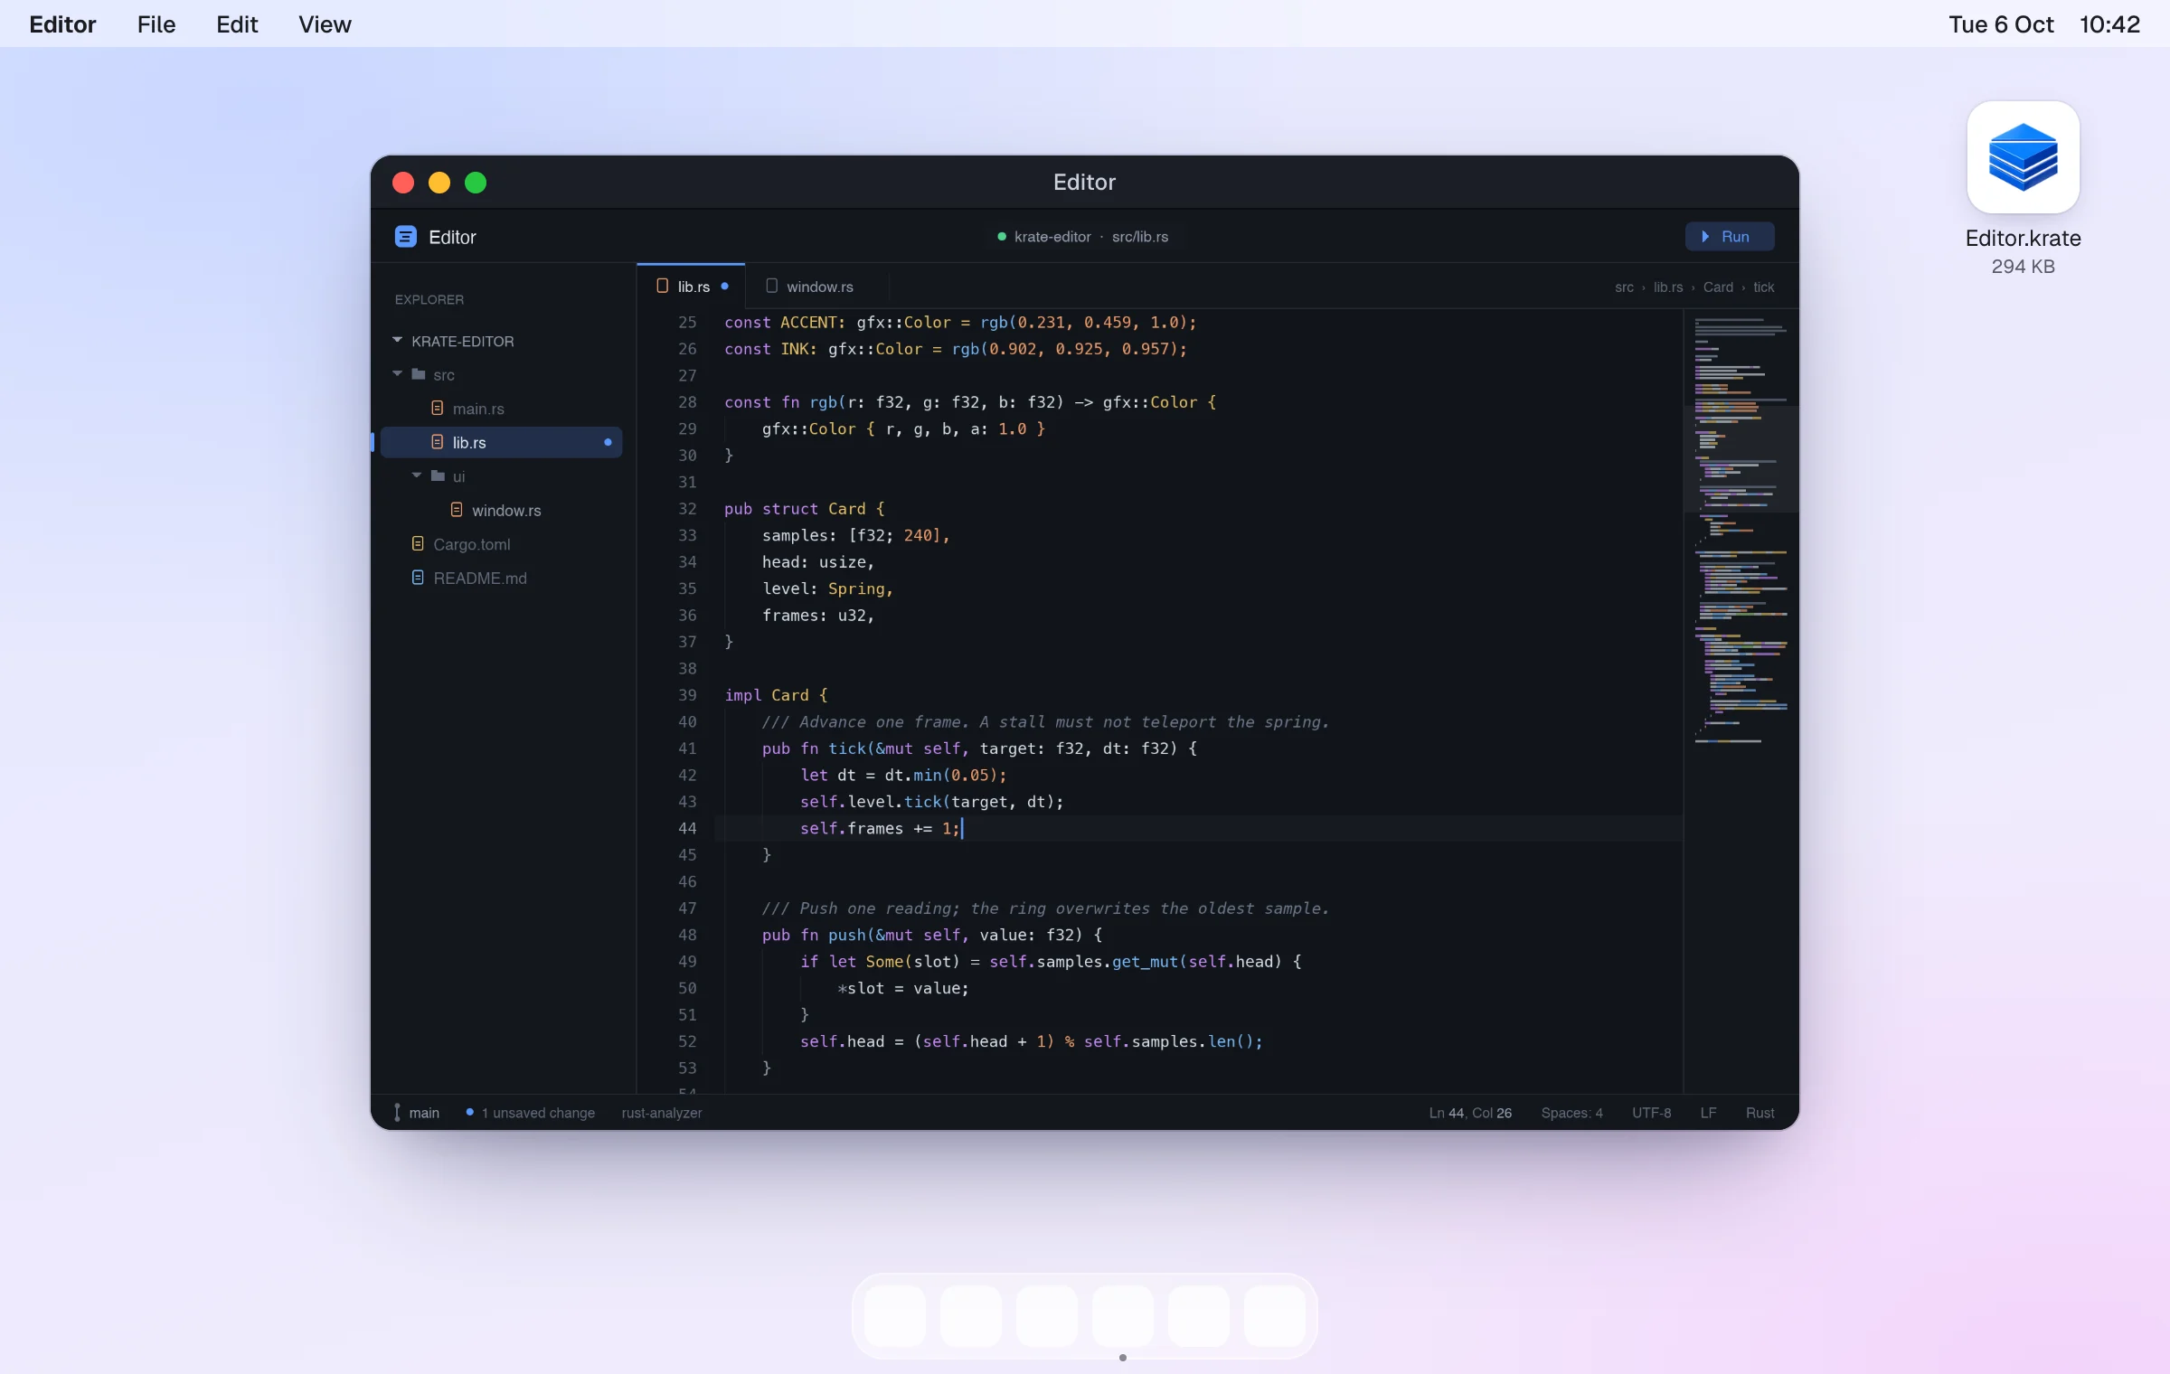Click the README.md file icon
Image resolution: width=2170 pixels, height=1374 pixels.
coord(418,577)
